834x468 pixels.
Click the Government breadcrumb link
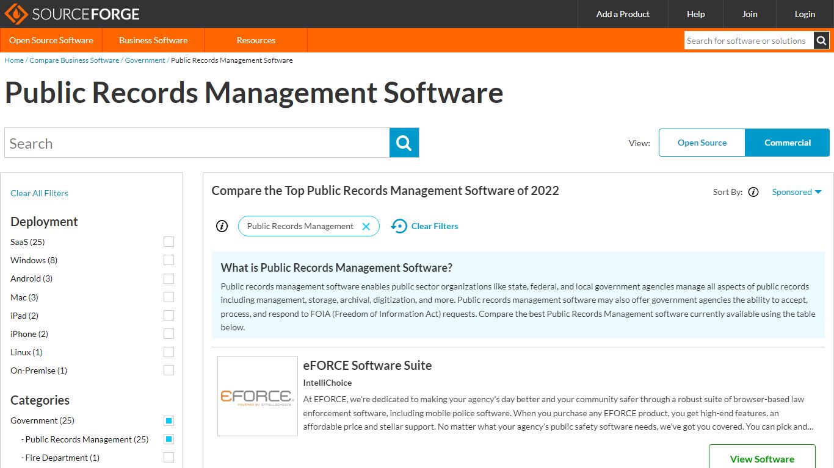(145, 60)
